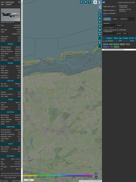Image resolution: width=136 pixels, height=182 pixels.
Task: Open the stats available 'here' link
Action: tap(105, 15)
